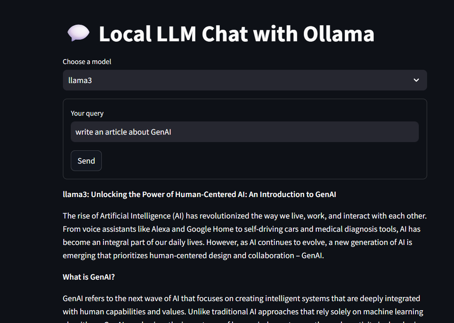454x323 pixels.
Task: Click the llama3 response heading
Action: [199, 194]
